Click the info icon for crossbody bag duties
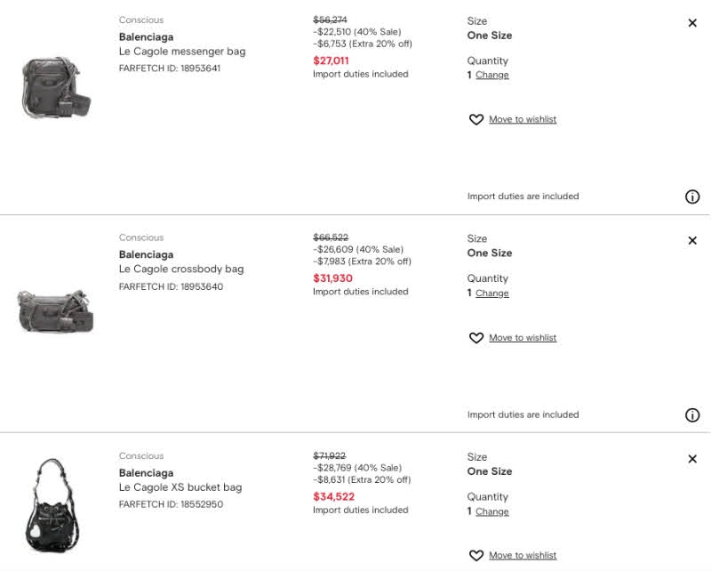Screen dimensions: 711x571 [692, 415]
